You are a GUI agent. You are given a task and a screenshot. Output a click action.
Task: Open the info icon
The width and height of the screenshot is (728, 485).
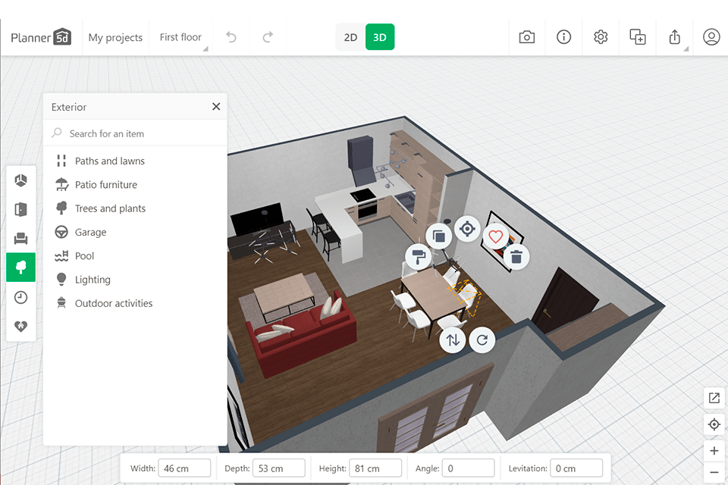coord(563,37)
